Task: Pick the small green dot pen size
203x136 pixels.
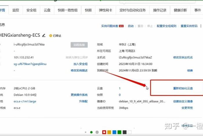Action: tap(91, 132)
